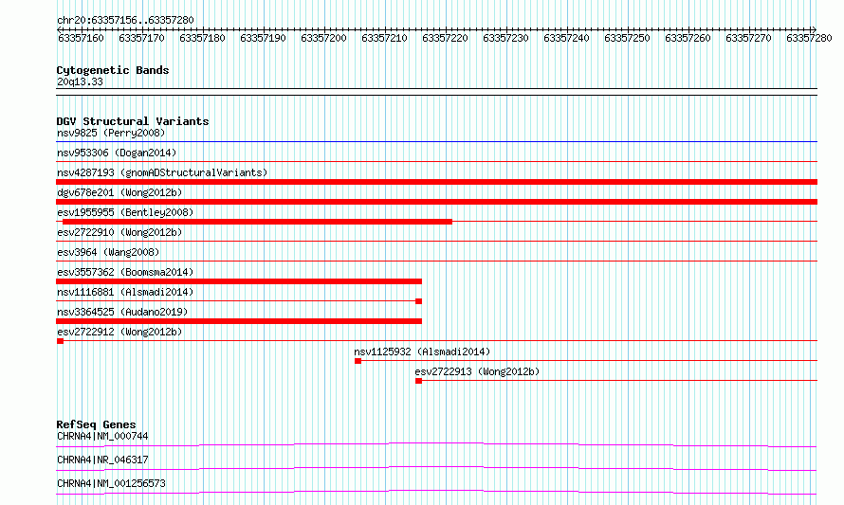
Task: Click the 63357180 ruler position label
Action: coord(202,38)
